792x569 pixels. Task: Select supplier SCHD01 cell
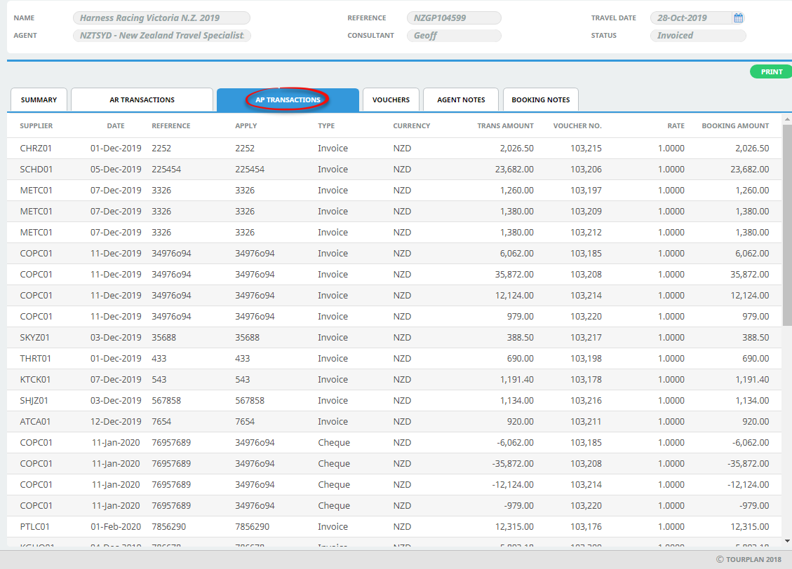coord(36,170)
